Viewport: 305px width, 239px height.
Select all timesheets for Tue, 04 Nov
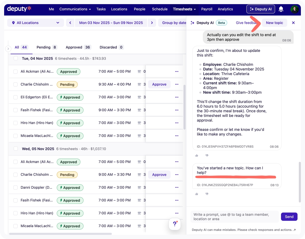(x=16, y=59)
